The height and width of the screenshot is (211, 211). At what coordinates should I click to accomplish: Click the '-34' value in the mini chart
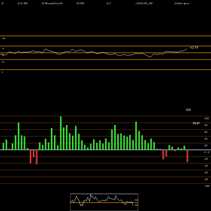pyautogui.click(x=136, y=200)
